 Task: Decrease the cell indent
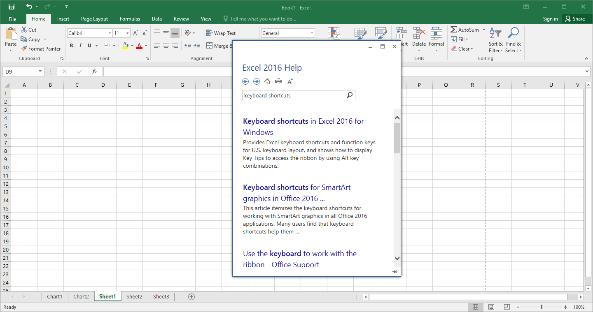click(x=188, y=46)
